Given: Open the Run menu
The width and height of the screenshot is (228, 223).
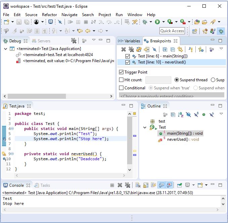Looking at the screenshot, I should tap(119, 15).
